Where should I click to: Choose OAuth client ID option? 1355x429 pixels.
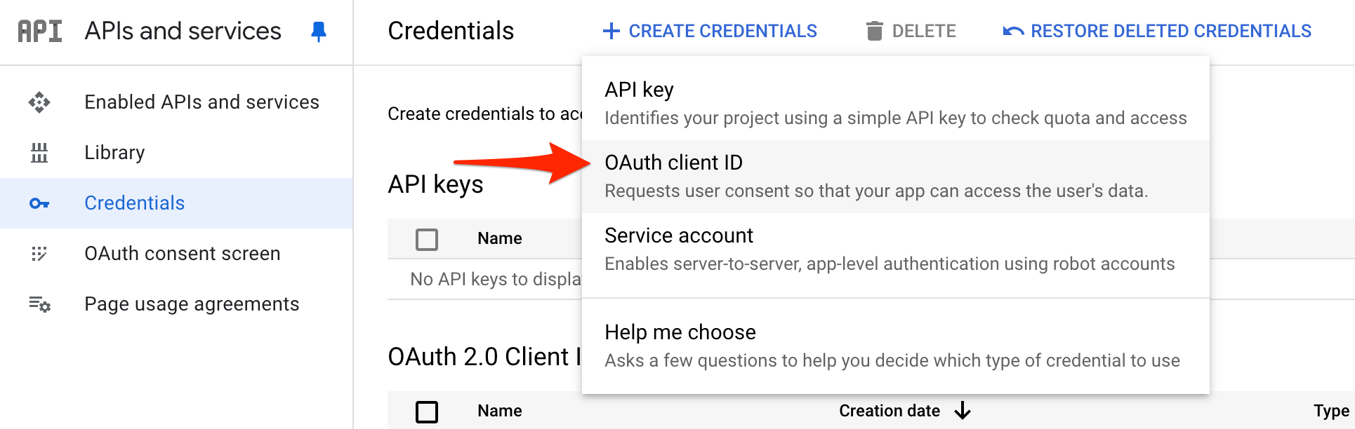pos(896,177)
